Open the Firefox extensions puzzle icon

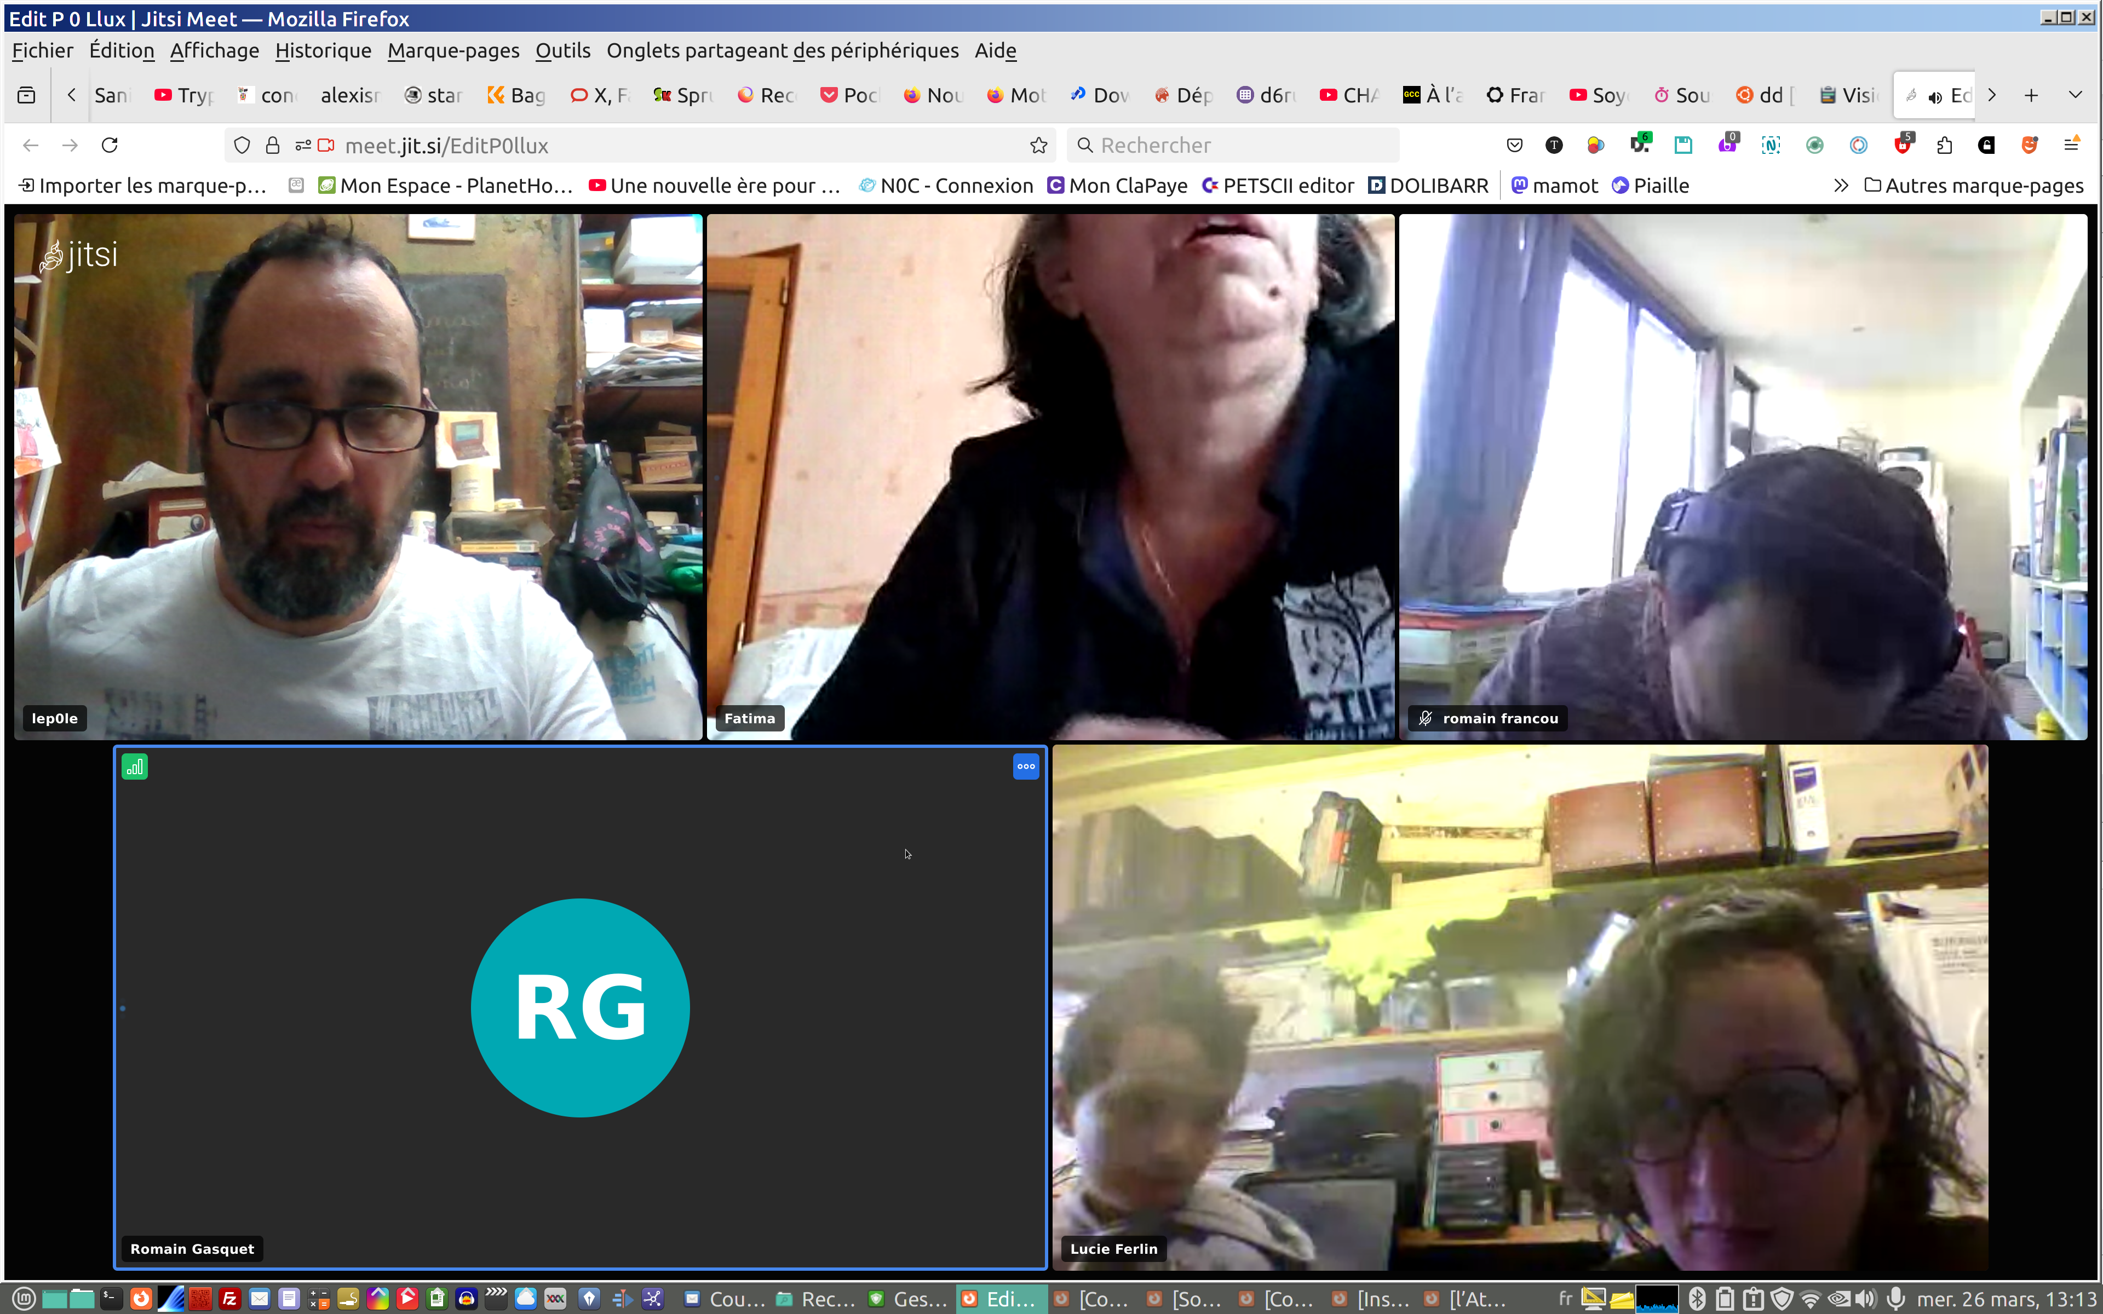click(x=1944, y=145)
